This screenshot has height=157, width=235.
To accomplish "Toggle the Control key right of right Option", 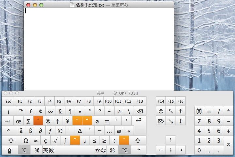I will [x=139, y=150].
